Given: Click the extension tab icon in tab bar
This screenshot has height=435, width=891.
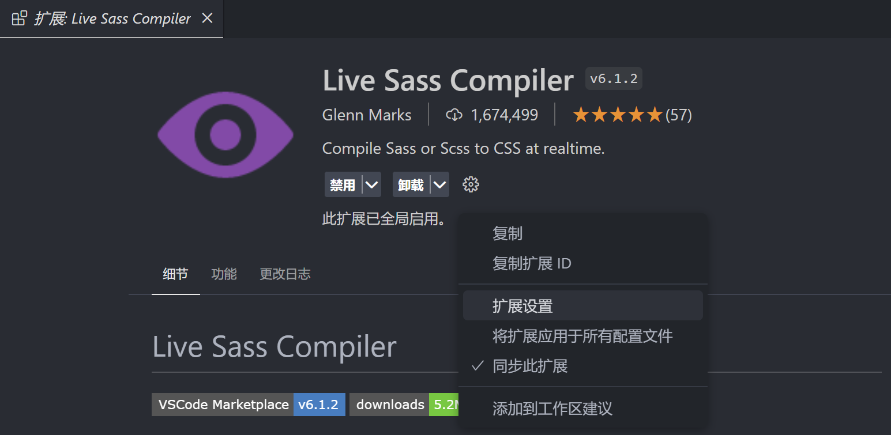Looking at the screenshot, I should pyautogui.click(x=20, y=18).
